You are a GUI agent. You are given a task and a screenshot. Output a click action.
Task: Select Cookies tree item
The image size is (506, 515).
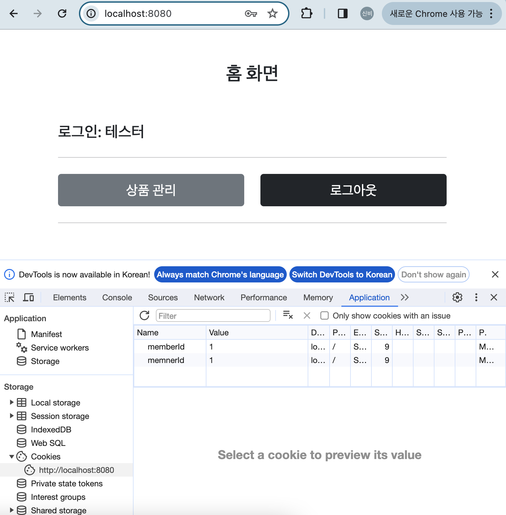pyautogui.click(x=46, y=457)
